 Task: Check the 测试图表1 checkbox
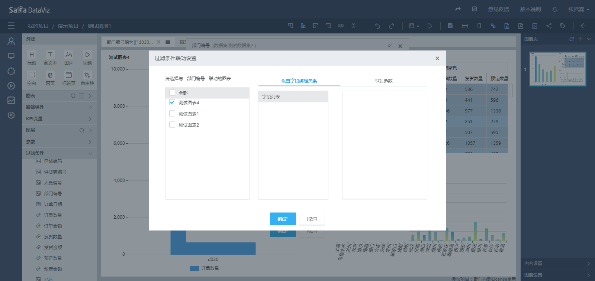pyautogui.click(x=172, y=114)
